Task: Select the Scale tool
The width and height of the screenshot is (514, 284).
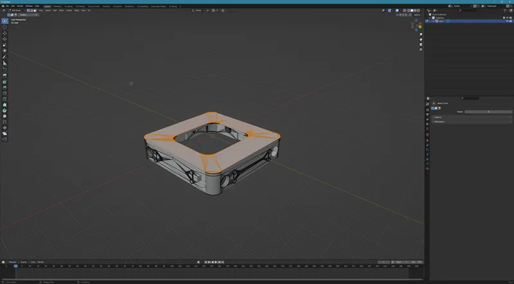Action: pyautogui.click(x=4, y=45)
